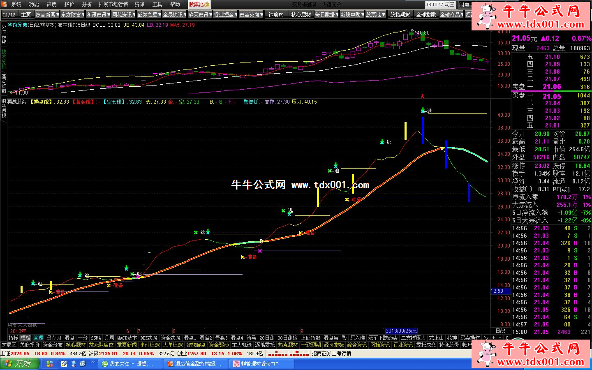This screenshot has width=592, height=370.
Task: Click the >> arrow to show more indicator tabs
Action: (486, 338)
